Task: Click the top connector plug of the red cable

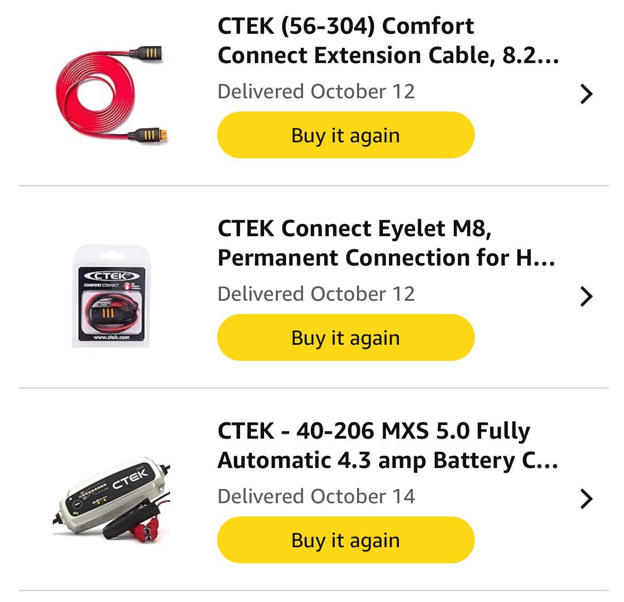Action: click(145, 53)
